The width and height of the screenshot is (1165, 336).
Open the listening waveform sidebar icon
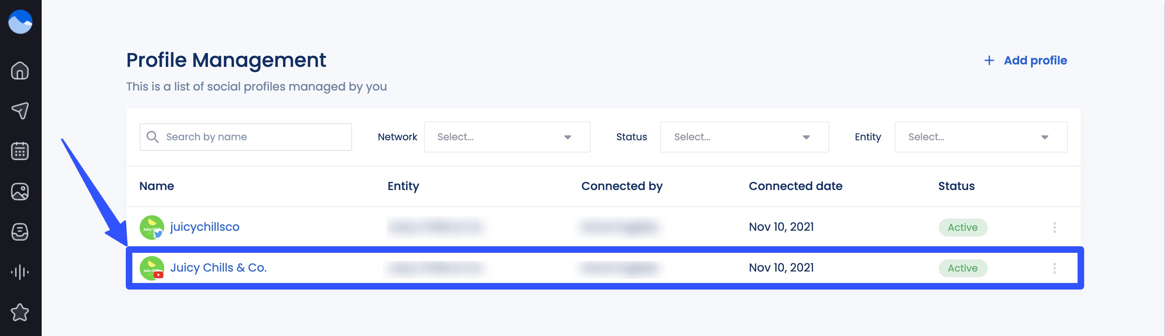[x=20, y=272]
